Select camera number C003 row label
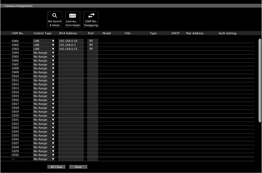Viewport: 262px width, 173px height. tap(15, 49)
